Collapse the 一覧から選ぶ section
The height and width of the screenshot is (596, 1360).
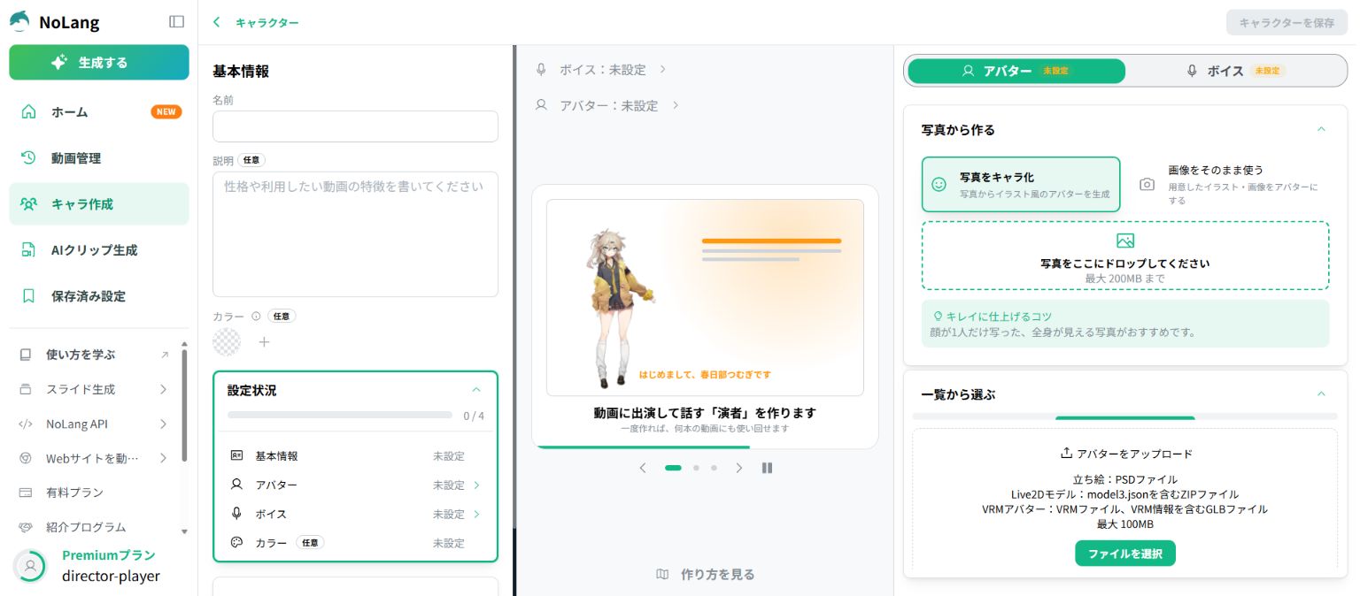coord(1321,394)
